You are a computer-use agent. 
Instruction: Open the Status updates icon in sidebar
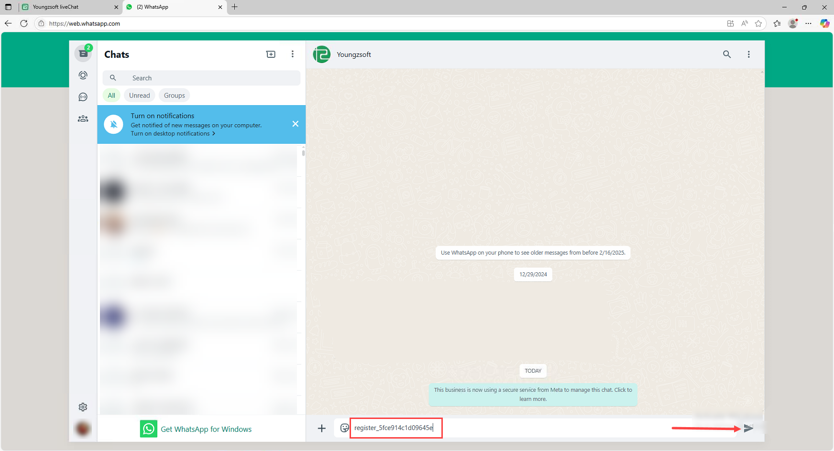tap(83, 75)
